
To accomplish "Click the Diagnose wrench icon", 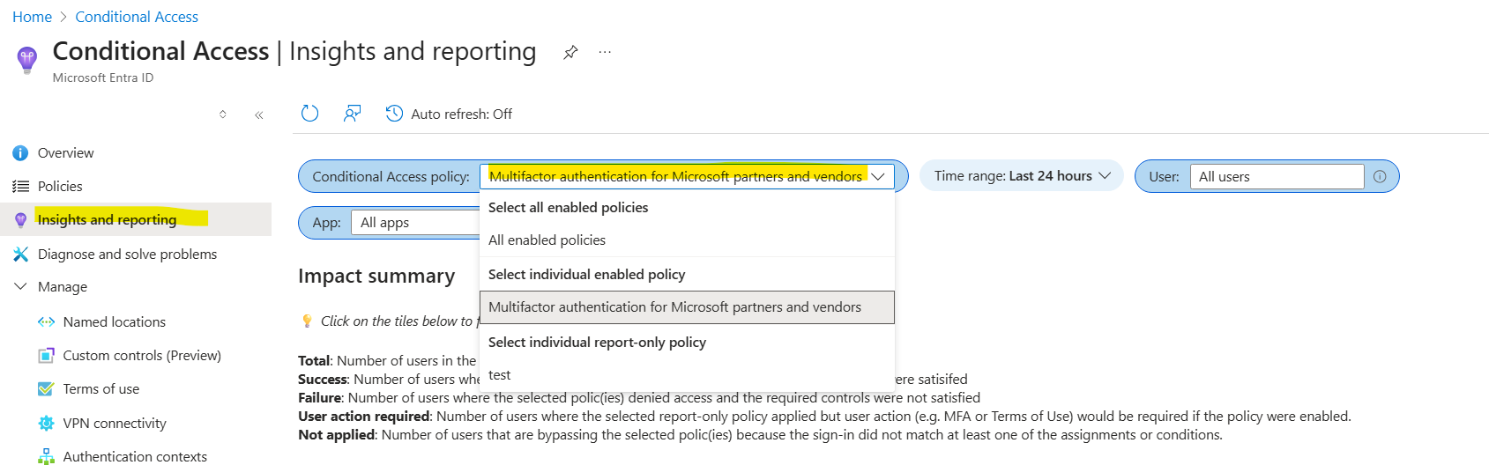I will [20, 255].
